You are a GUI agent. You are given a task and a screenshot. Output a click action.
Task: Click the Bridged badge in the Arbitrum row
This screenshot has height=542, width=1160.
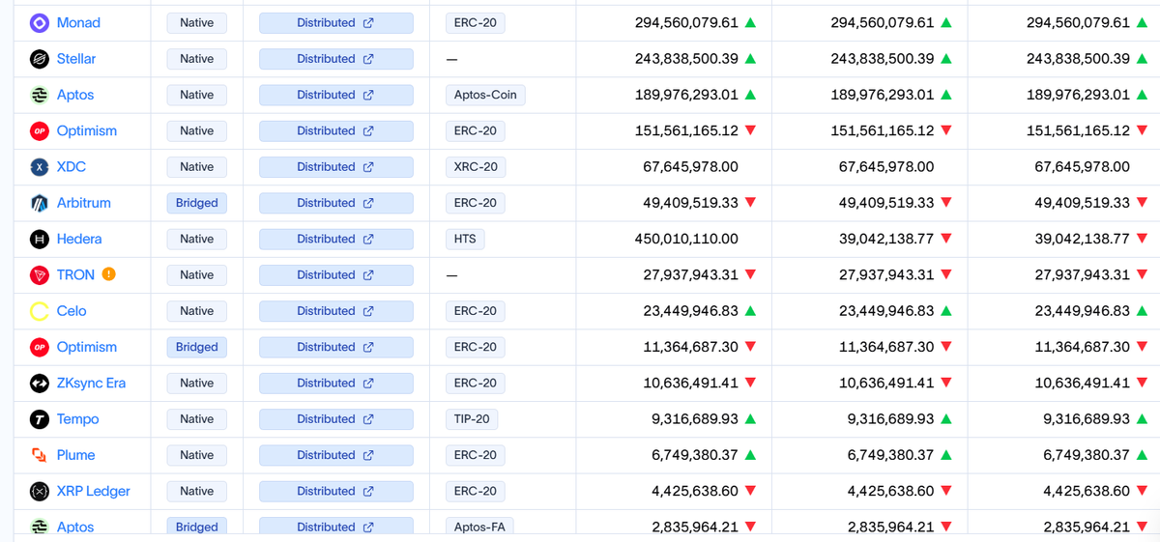tap(197, 203)
